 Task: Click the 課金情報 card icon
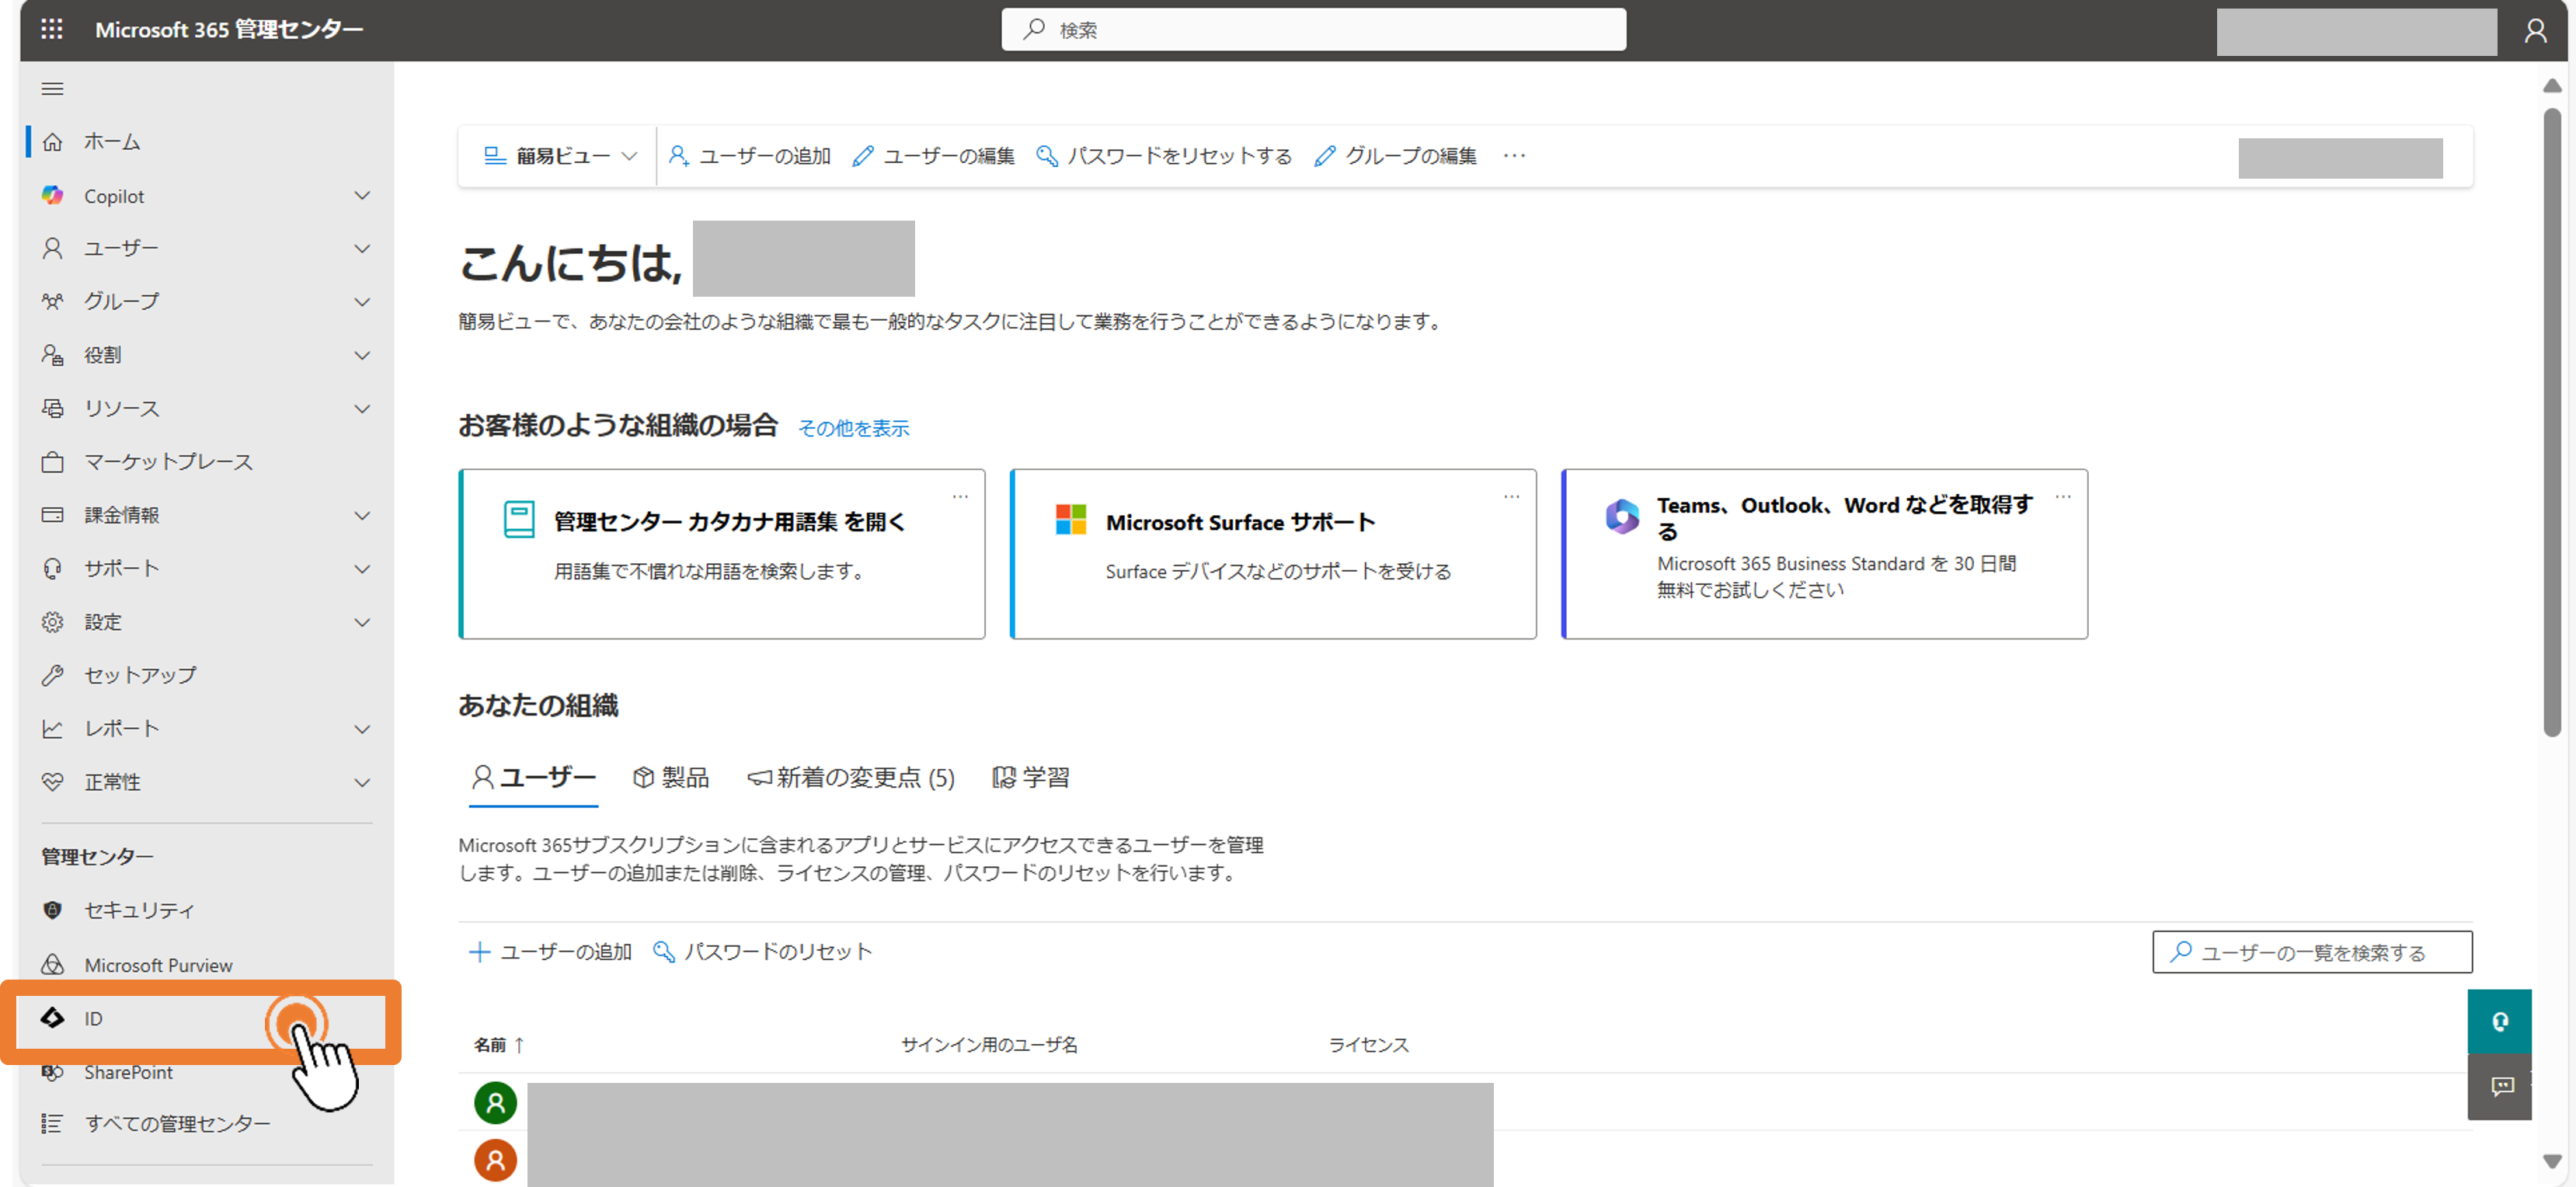point(52,515)
